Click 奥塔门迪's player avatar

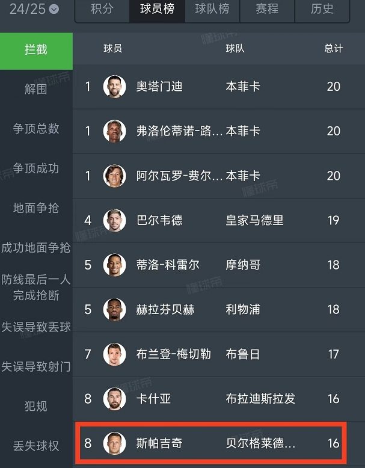pos(114,87)
